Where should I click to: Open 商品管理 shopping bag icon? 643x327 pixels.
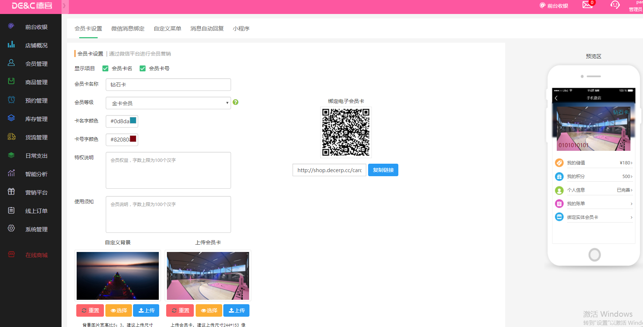point(11,81)
